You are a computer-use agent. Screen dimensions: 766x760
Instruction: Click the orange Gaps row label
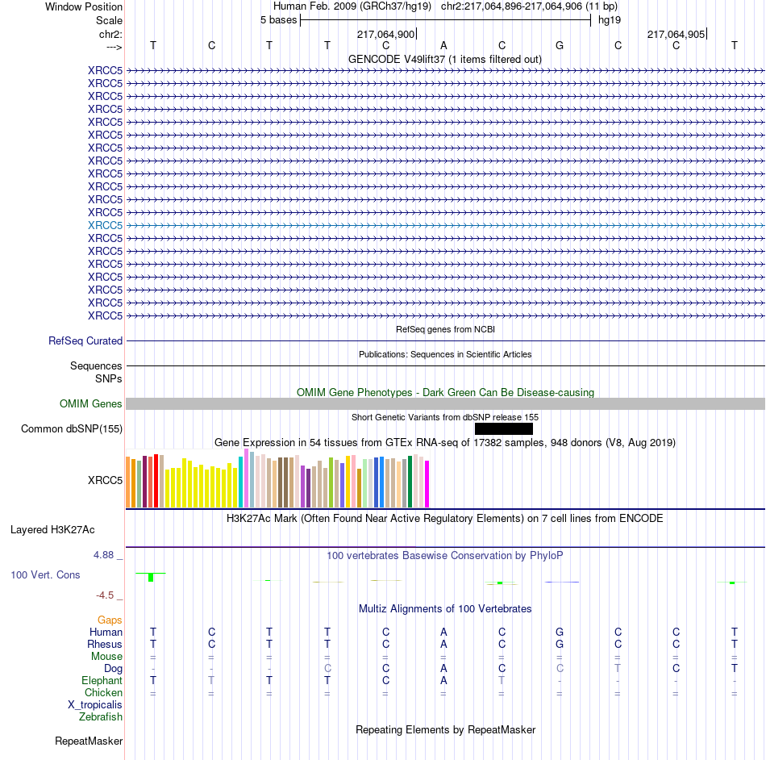pyautogui.click(x=110, y=620)
